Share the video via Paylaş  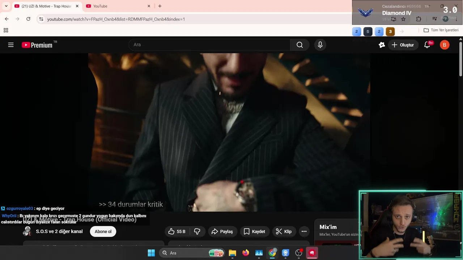(222, 231)
